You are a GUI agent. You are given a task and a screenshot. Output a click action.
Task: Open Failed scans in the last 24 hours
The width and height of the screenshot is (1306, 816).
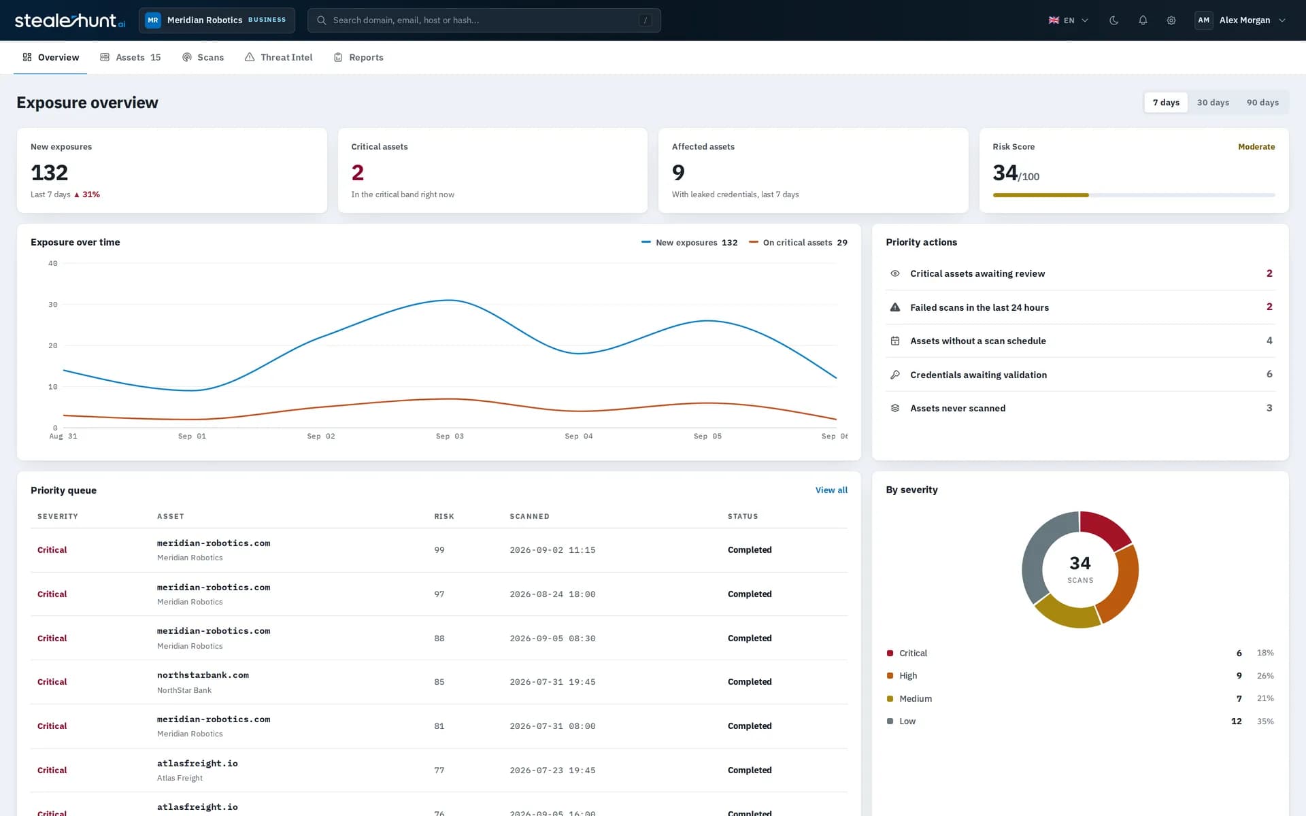pyautogui.click(x=1080, y=307)
